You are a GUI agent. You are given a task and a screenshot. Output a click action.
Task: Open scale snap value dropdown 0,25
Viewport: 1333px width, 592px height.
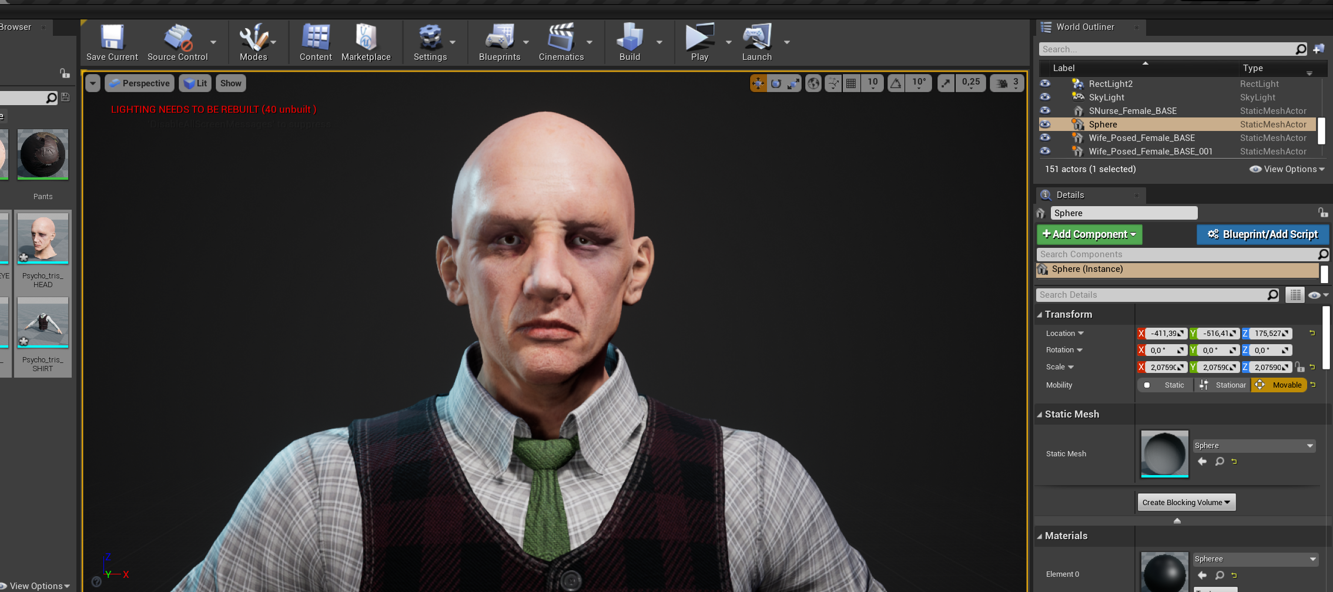pyautogui.click(x=971, y=83)
